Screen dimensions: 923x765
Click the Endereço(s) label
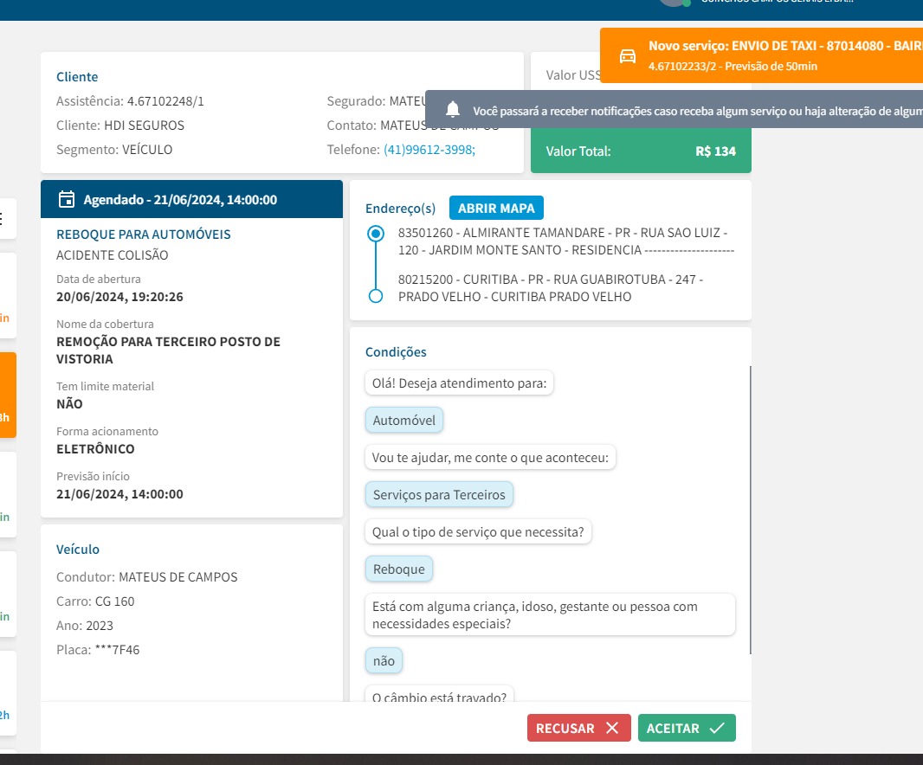(400, 209)
